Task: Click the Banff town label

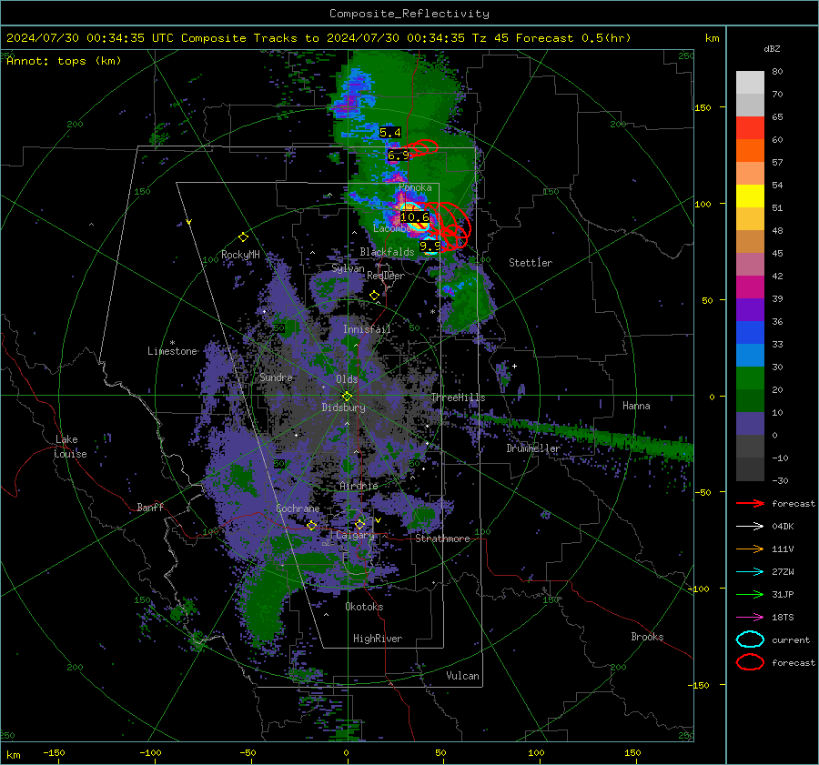Action: pos(150,507)
